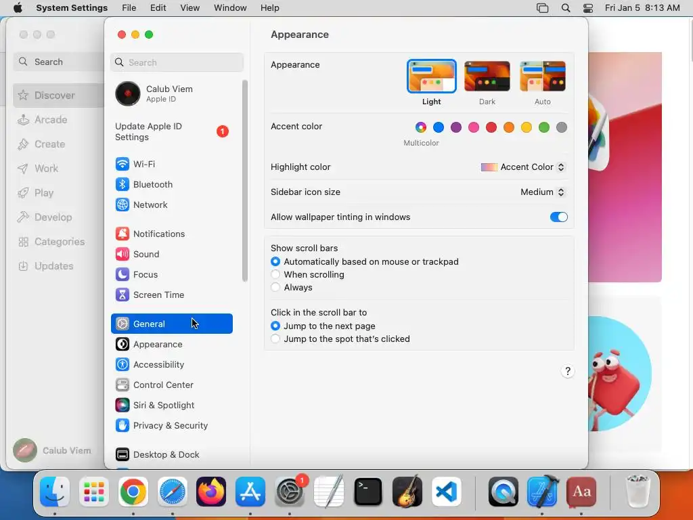
Task: Click the App Store window search field
Action: coord(58,62)
